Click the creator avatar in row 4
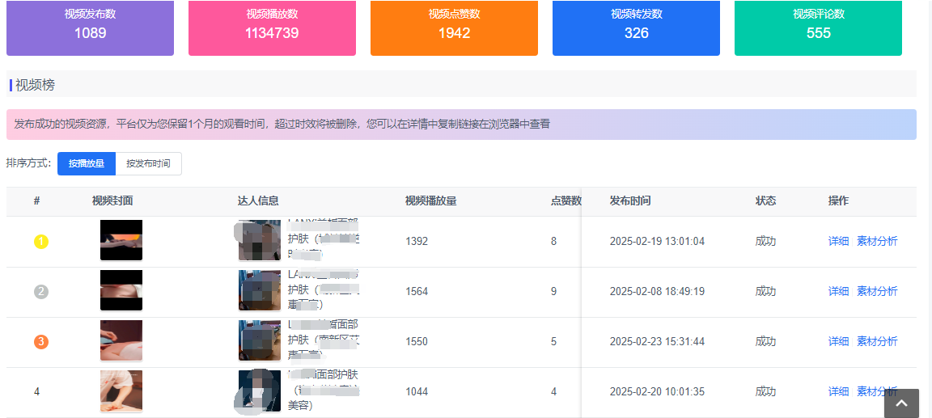Image resolution: width=932 pixels, height=418 pixels. 260,391
